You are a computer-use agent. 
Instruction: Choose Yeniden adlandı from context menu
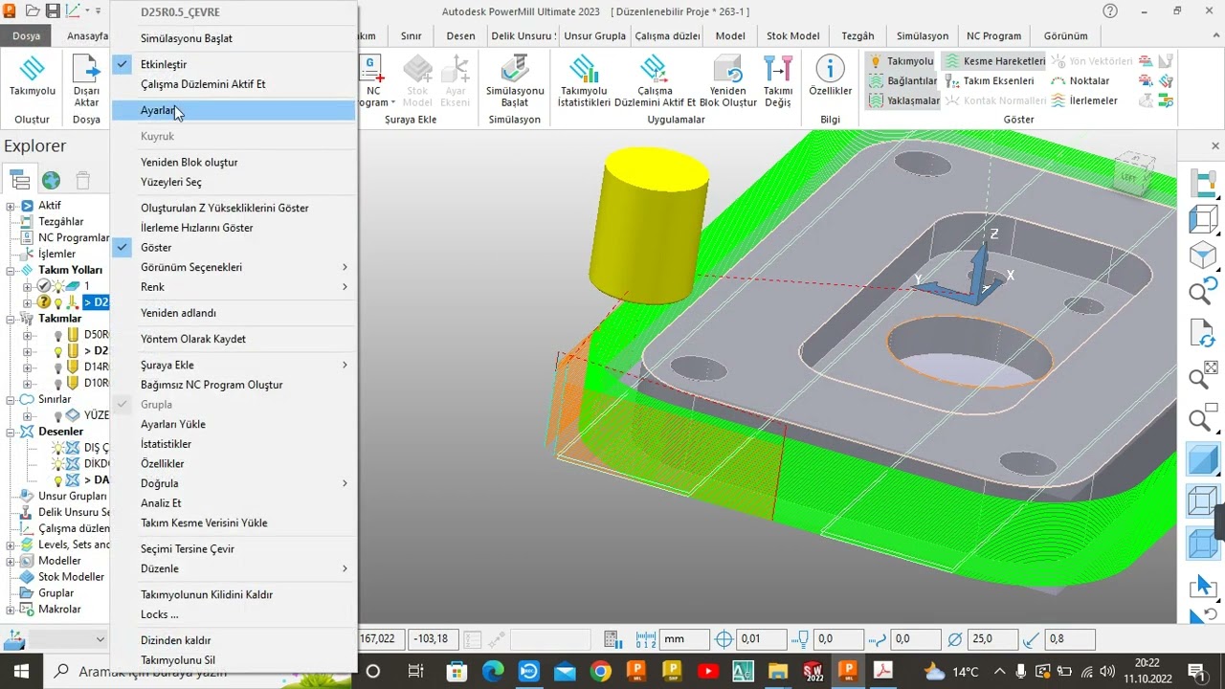pyautogui.click(x=234, y=313)
